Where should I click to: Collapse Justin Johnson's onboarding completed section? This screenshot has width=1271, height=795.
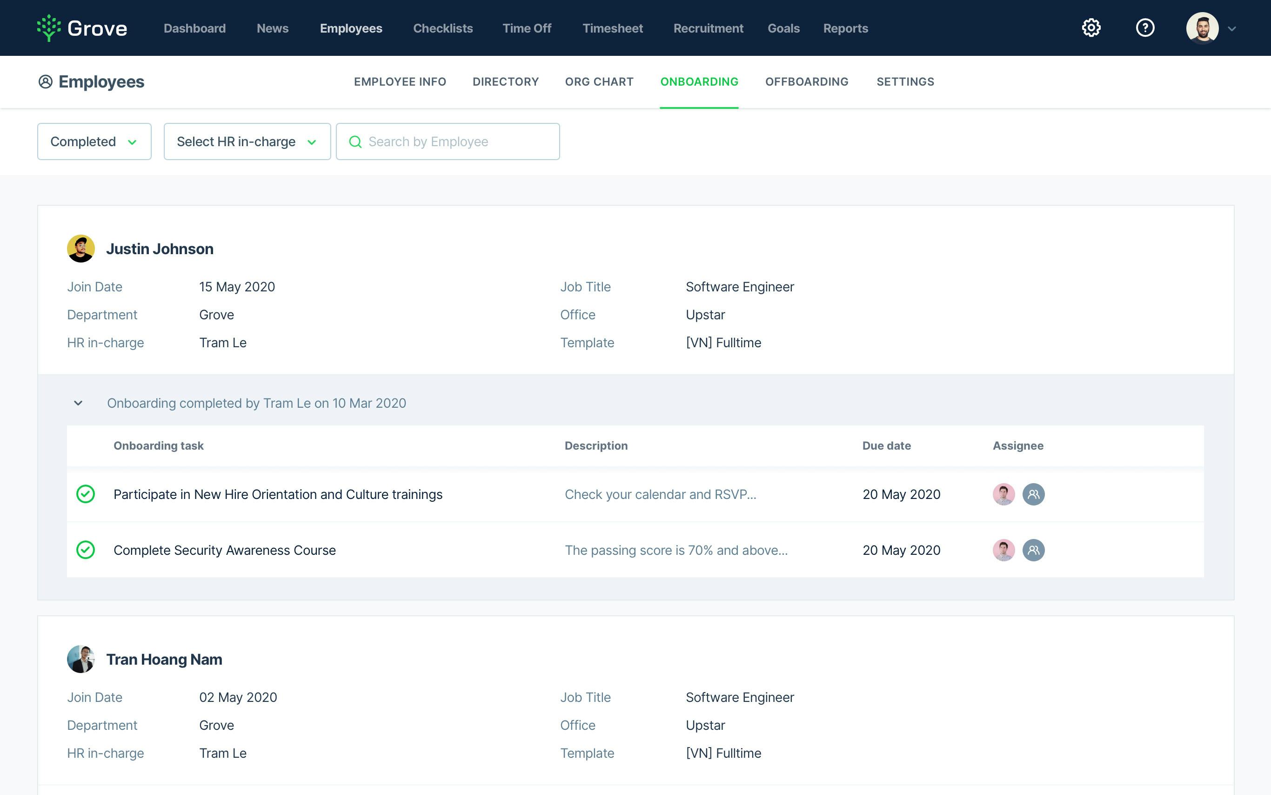(78, 403)
